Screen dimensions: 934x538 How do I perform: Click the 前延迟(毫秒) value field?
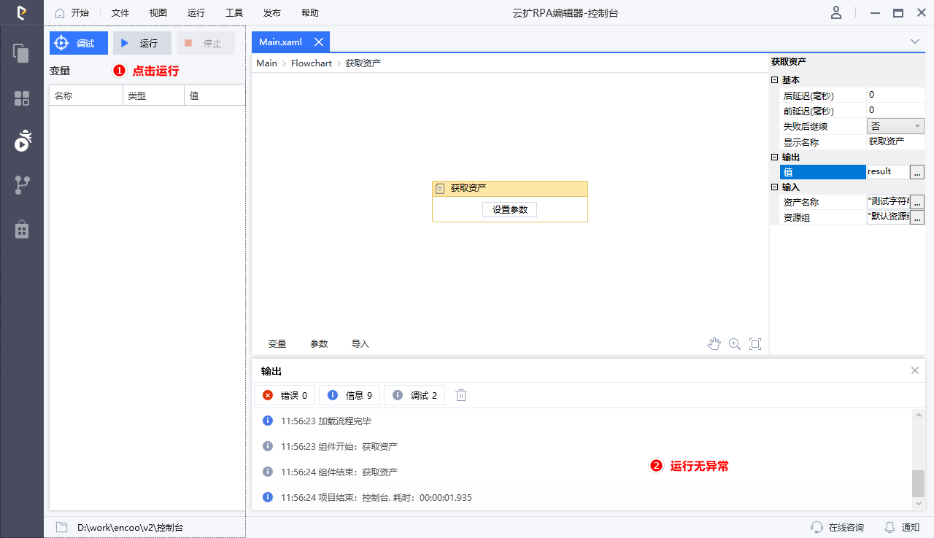click(x=895, y=111)
